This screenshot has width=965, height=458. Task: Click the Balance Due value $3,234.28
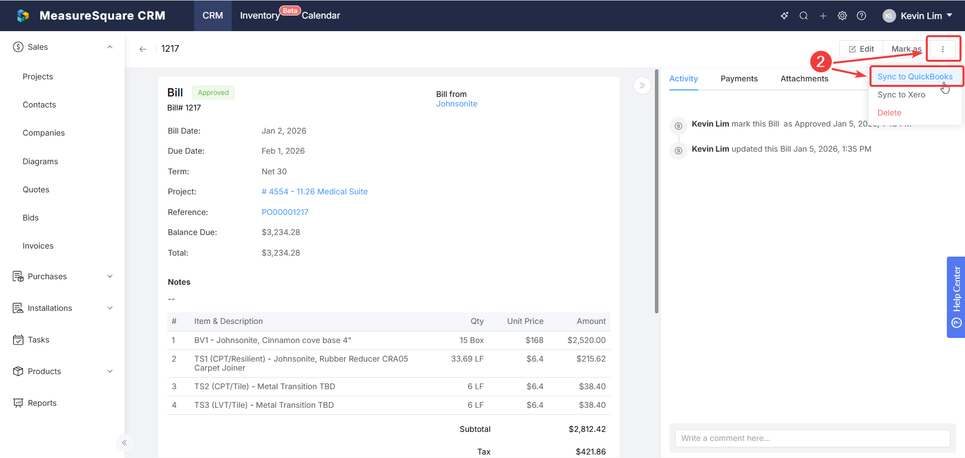click(280, 232)
